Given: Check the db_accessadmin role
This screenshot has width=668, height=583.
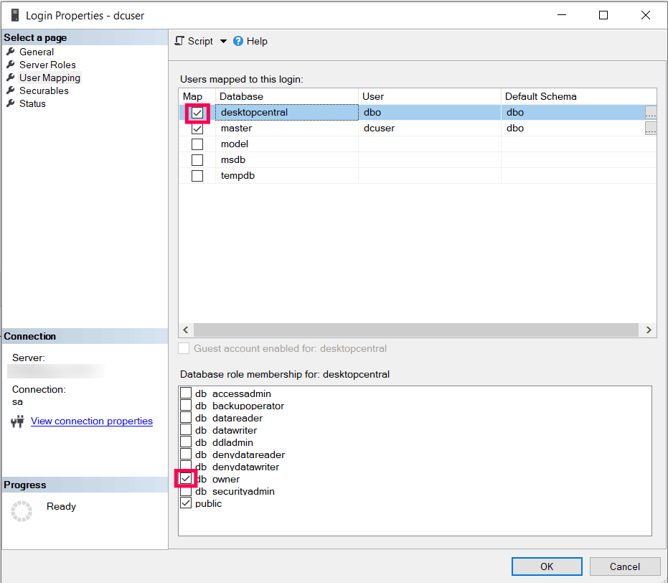Looking at the screenshot, I should click(x=186, y=393).
